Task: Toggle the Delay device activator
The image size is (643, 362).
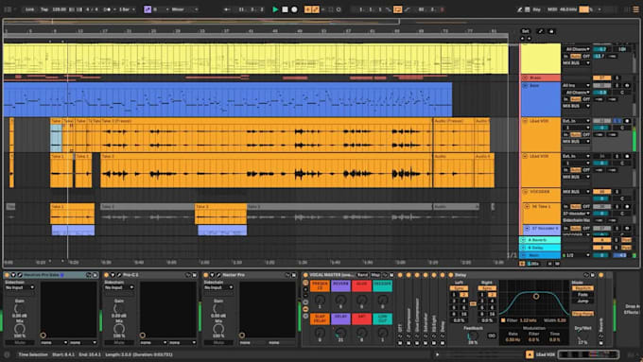Action: (x=451, y=275)
